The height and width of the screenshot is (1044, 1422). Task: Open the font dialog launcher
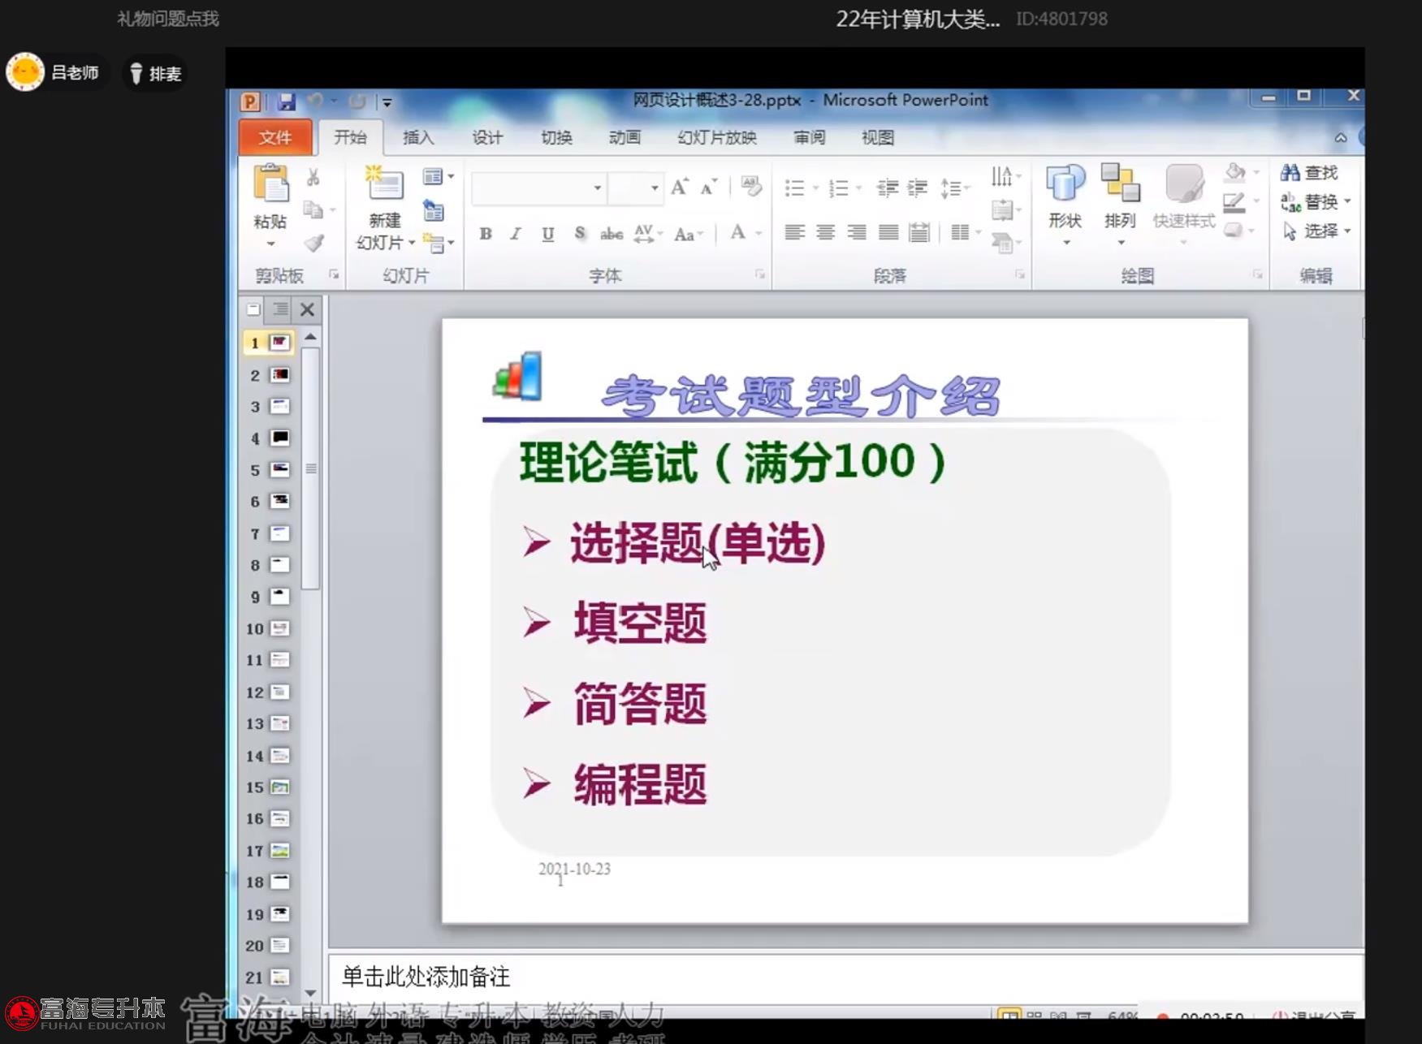pos(760,275)
